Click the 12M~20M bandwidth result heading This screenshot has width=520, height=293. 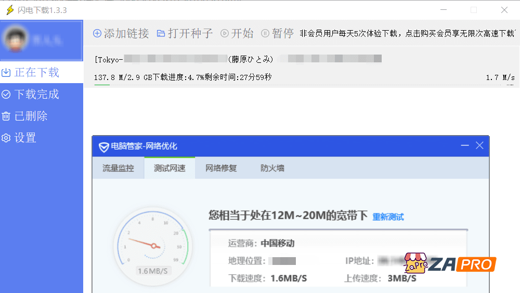(x=288, y=216)
